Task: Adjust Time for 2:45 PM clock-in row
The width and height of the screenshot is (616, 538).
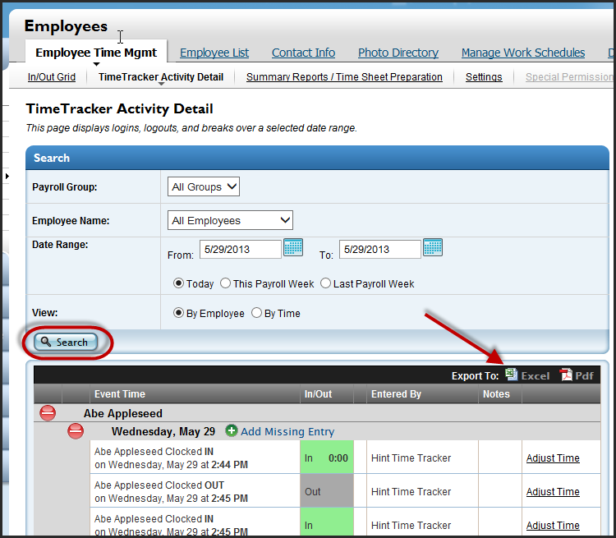Action: [x=553, y=526]
